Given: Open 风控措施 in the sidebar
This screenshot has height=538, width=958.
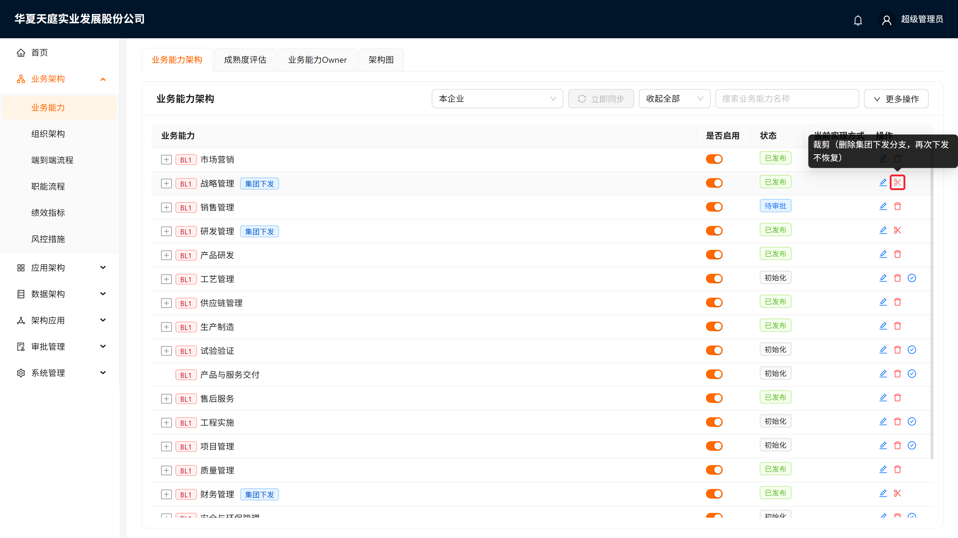Looking at the screenshot, I should [x=60, y=239].
